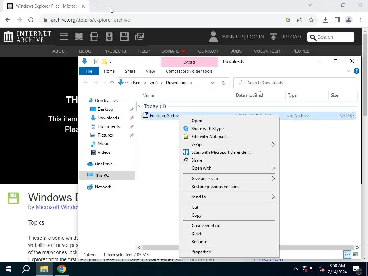Click the Explorer up-directory arrow
The height and width of the screenshot is (276, 368).
112,83
